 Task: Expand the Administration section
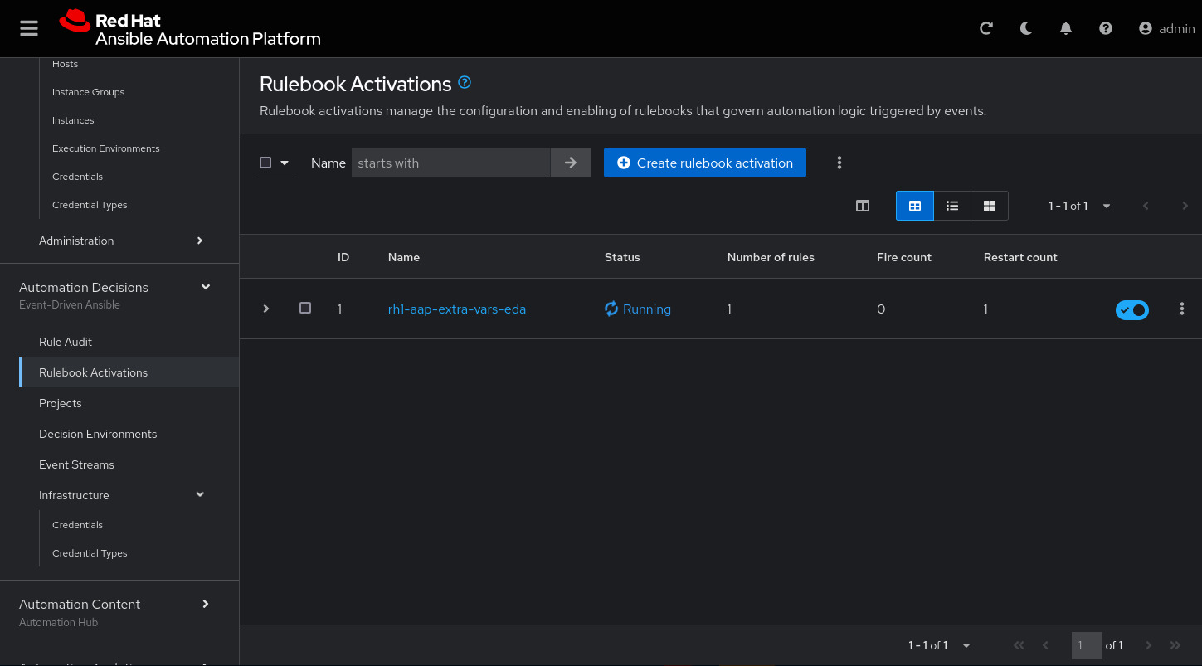click(121, 241)
